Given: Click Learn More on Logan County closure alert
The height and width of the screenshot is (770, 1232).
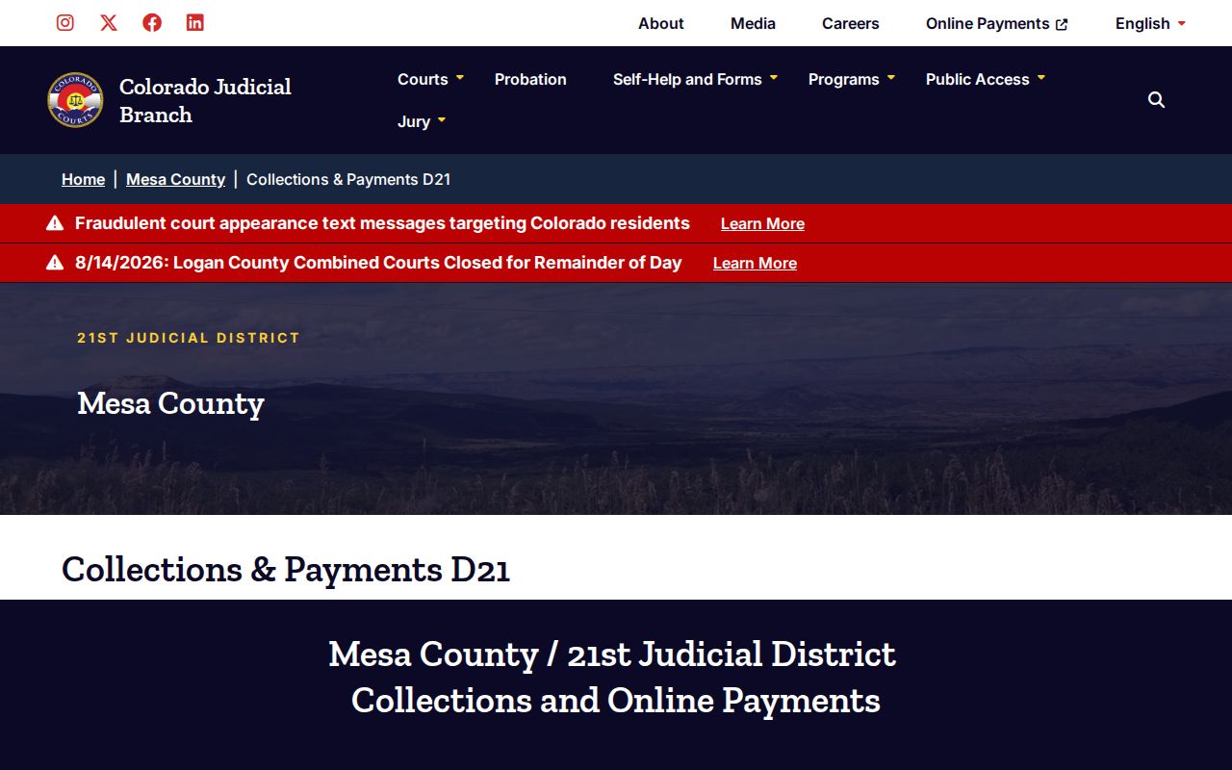Looking at the screenshot, I should coord(755,263).
